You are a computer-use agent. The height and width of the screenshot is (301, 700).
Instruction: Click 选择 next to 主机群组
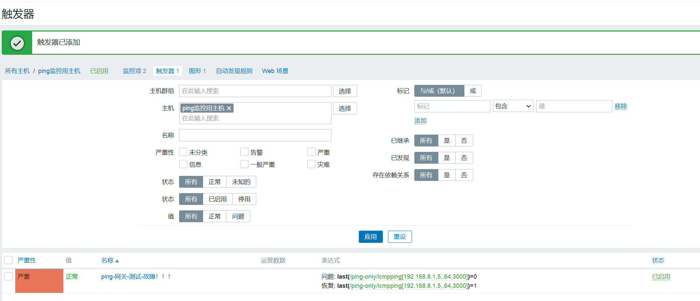(345, 91)
